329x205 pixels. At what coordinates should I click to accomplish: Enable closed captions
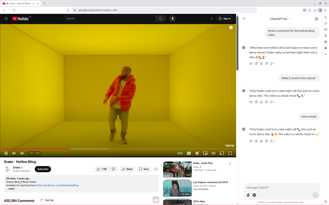[x=189, y=153]
